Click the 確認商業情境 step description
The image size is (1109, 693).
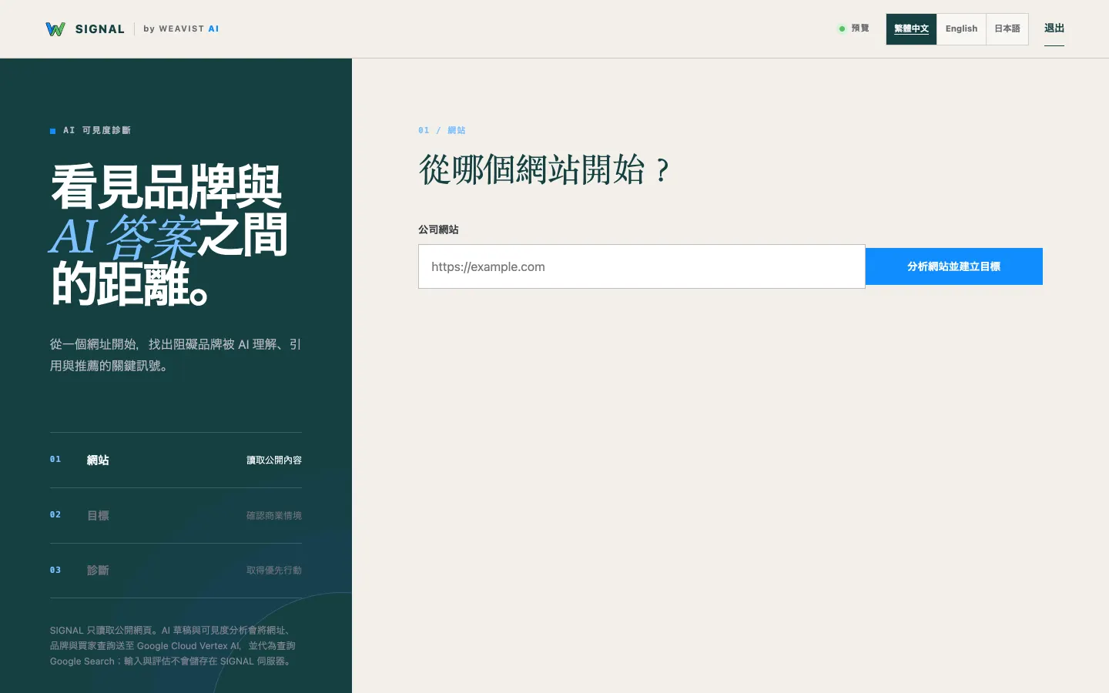pos(274,516)
